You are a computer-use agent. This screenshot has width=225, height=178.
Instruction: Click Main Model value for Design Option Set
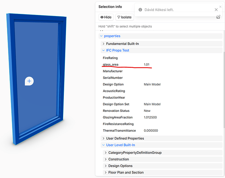click(x=152, y=104)
